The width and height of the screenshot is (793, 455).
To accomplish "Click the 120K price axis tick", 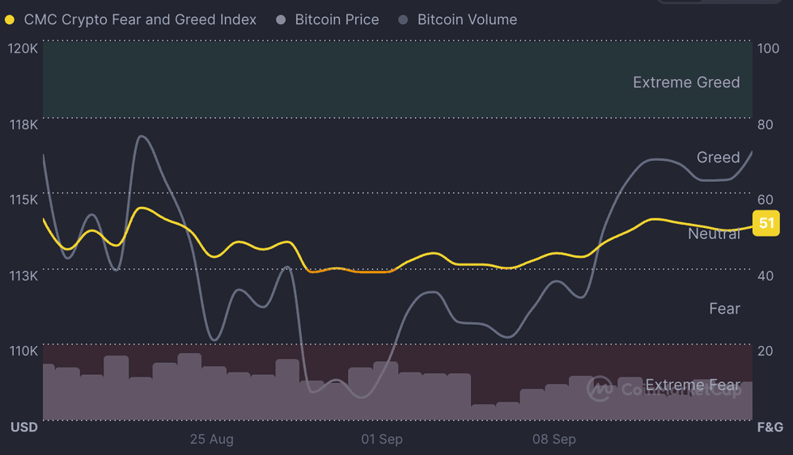I will click(x=23, y=48).
